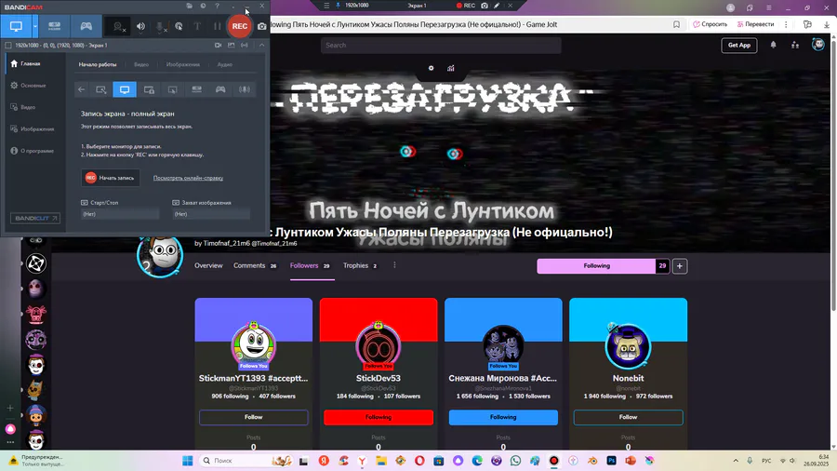Viewport: 837px width, 471px height.
Task: Open the Основные settings section
Action: [28, 86]
